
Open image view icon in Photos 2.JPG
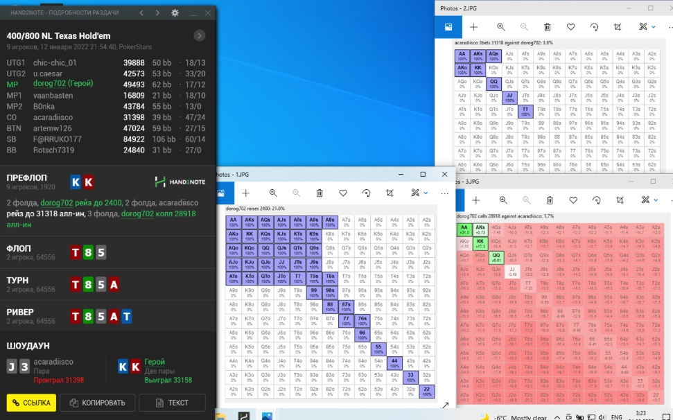(x=448, y=27)
